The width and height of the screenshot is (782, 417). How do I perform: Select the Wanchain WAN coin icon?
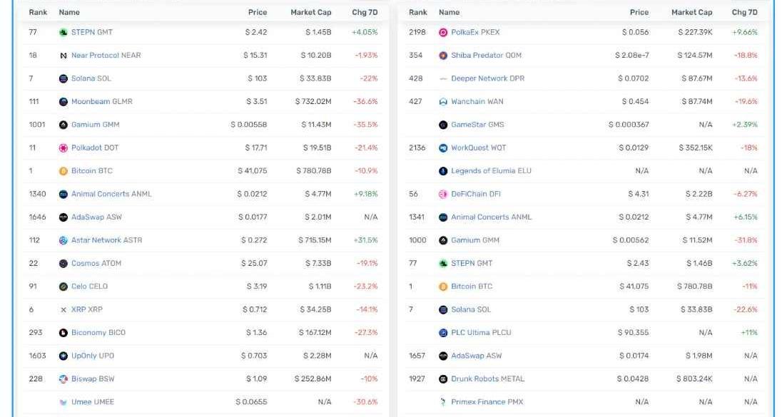(443, 102)
